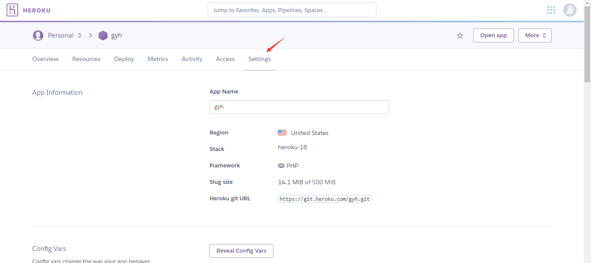Open the Resources tab
The image size is (591, 263).
[86, 59]
